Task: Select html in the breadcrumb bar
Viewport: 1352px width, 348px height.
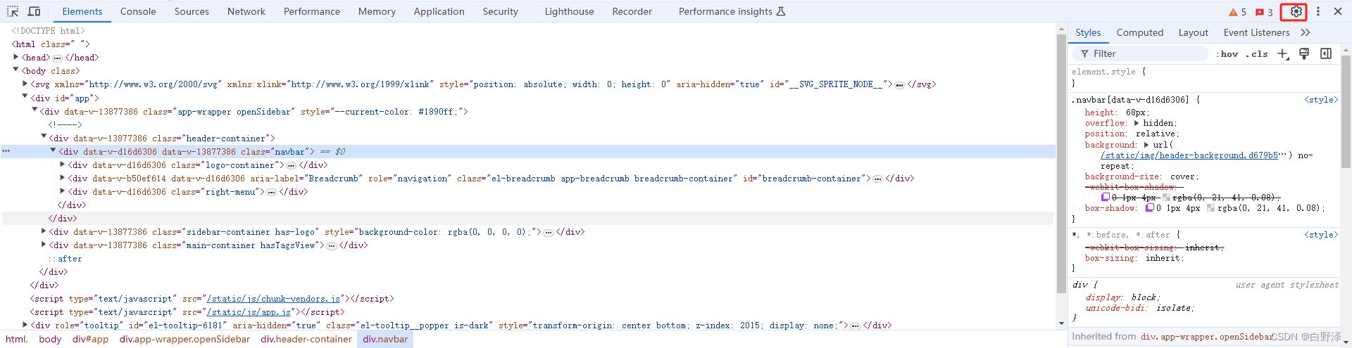Action: (17, 339)
